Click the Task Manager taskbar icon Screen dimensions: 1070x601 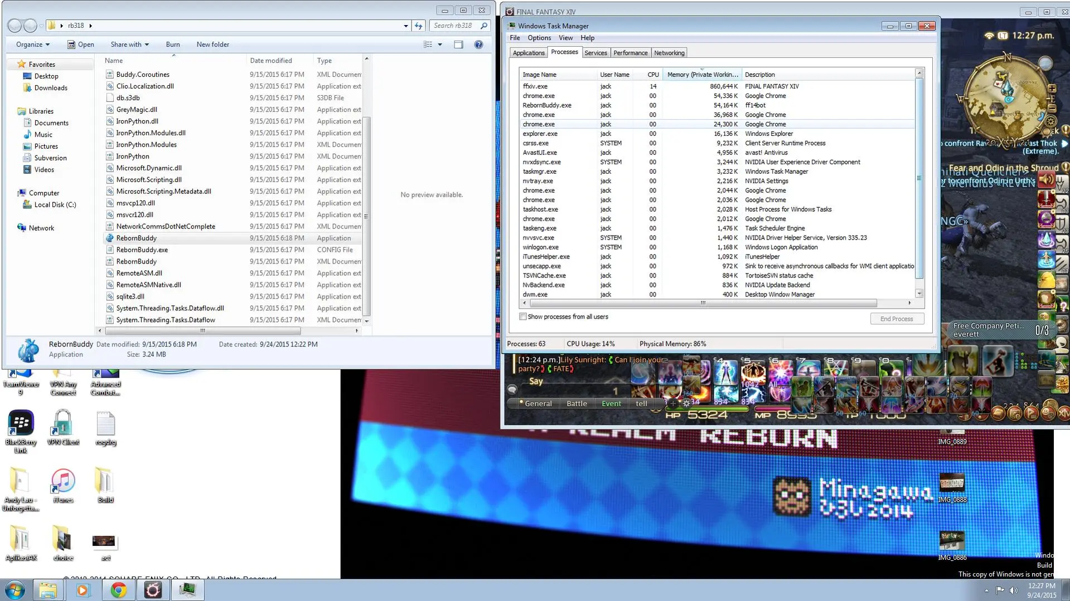click(187, 590)
